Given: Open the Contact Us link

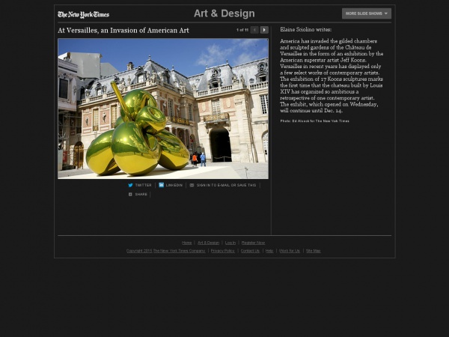Looking at the screenshot, I should click(250, 251).
